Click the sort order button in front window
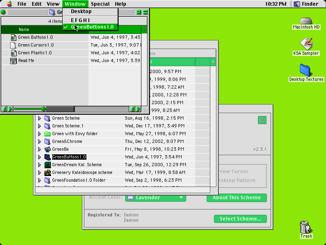This screenshot has width=326, height=245. pyautogui.click(x=144, y=29)
